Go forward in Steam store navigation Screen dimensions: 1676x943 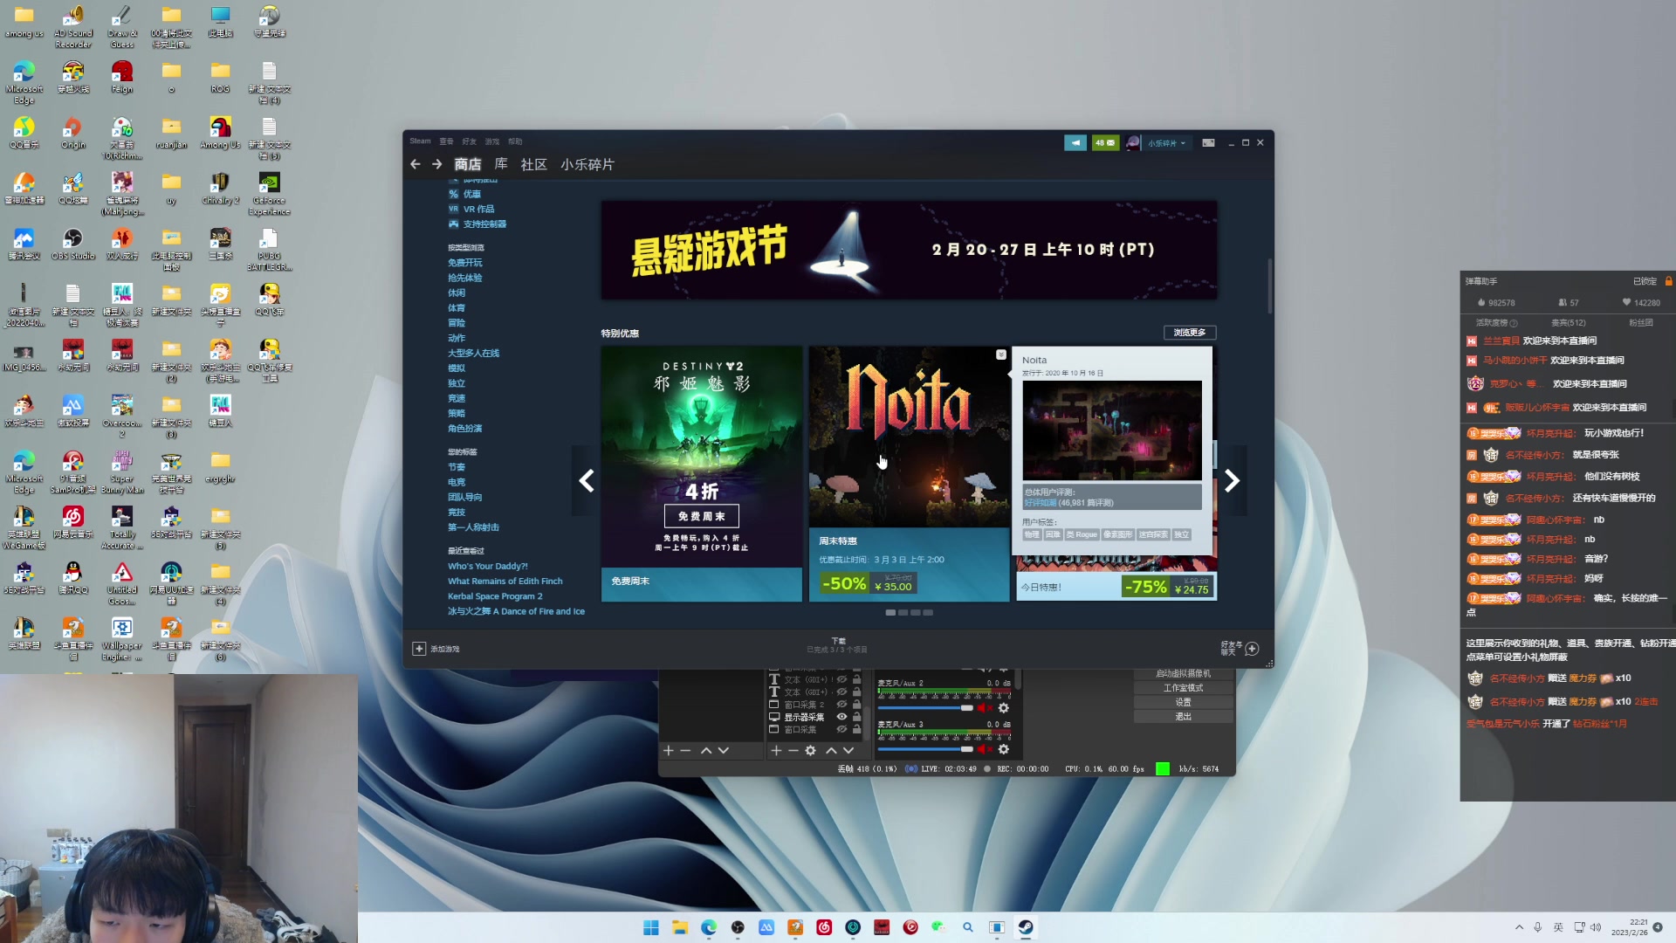pos(437,164)
